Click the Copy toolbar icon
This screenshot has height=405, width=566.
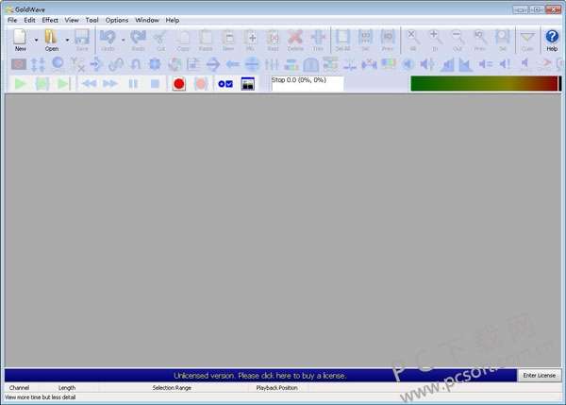183,40
